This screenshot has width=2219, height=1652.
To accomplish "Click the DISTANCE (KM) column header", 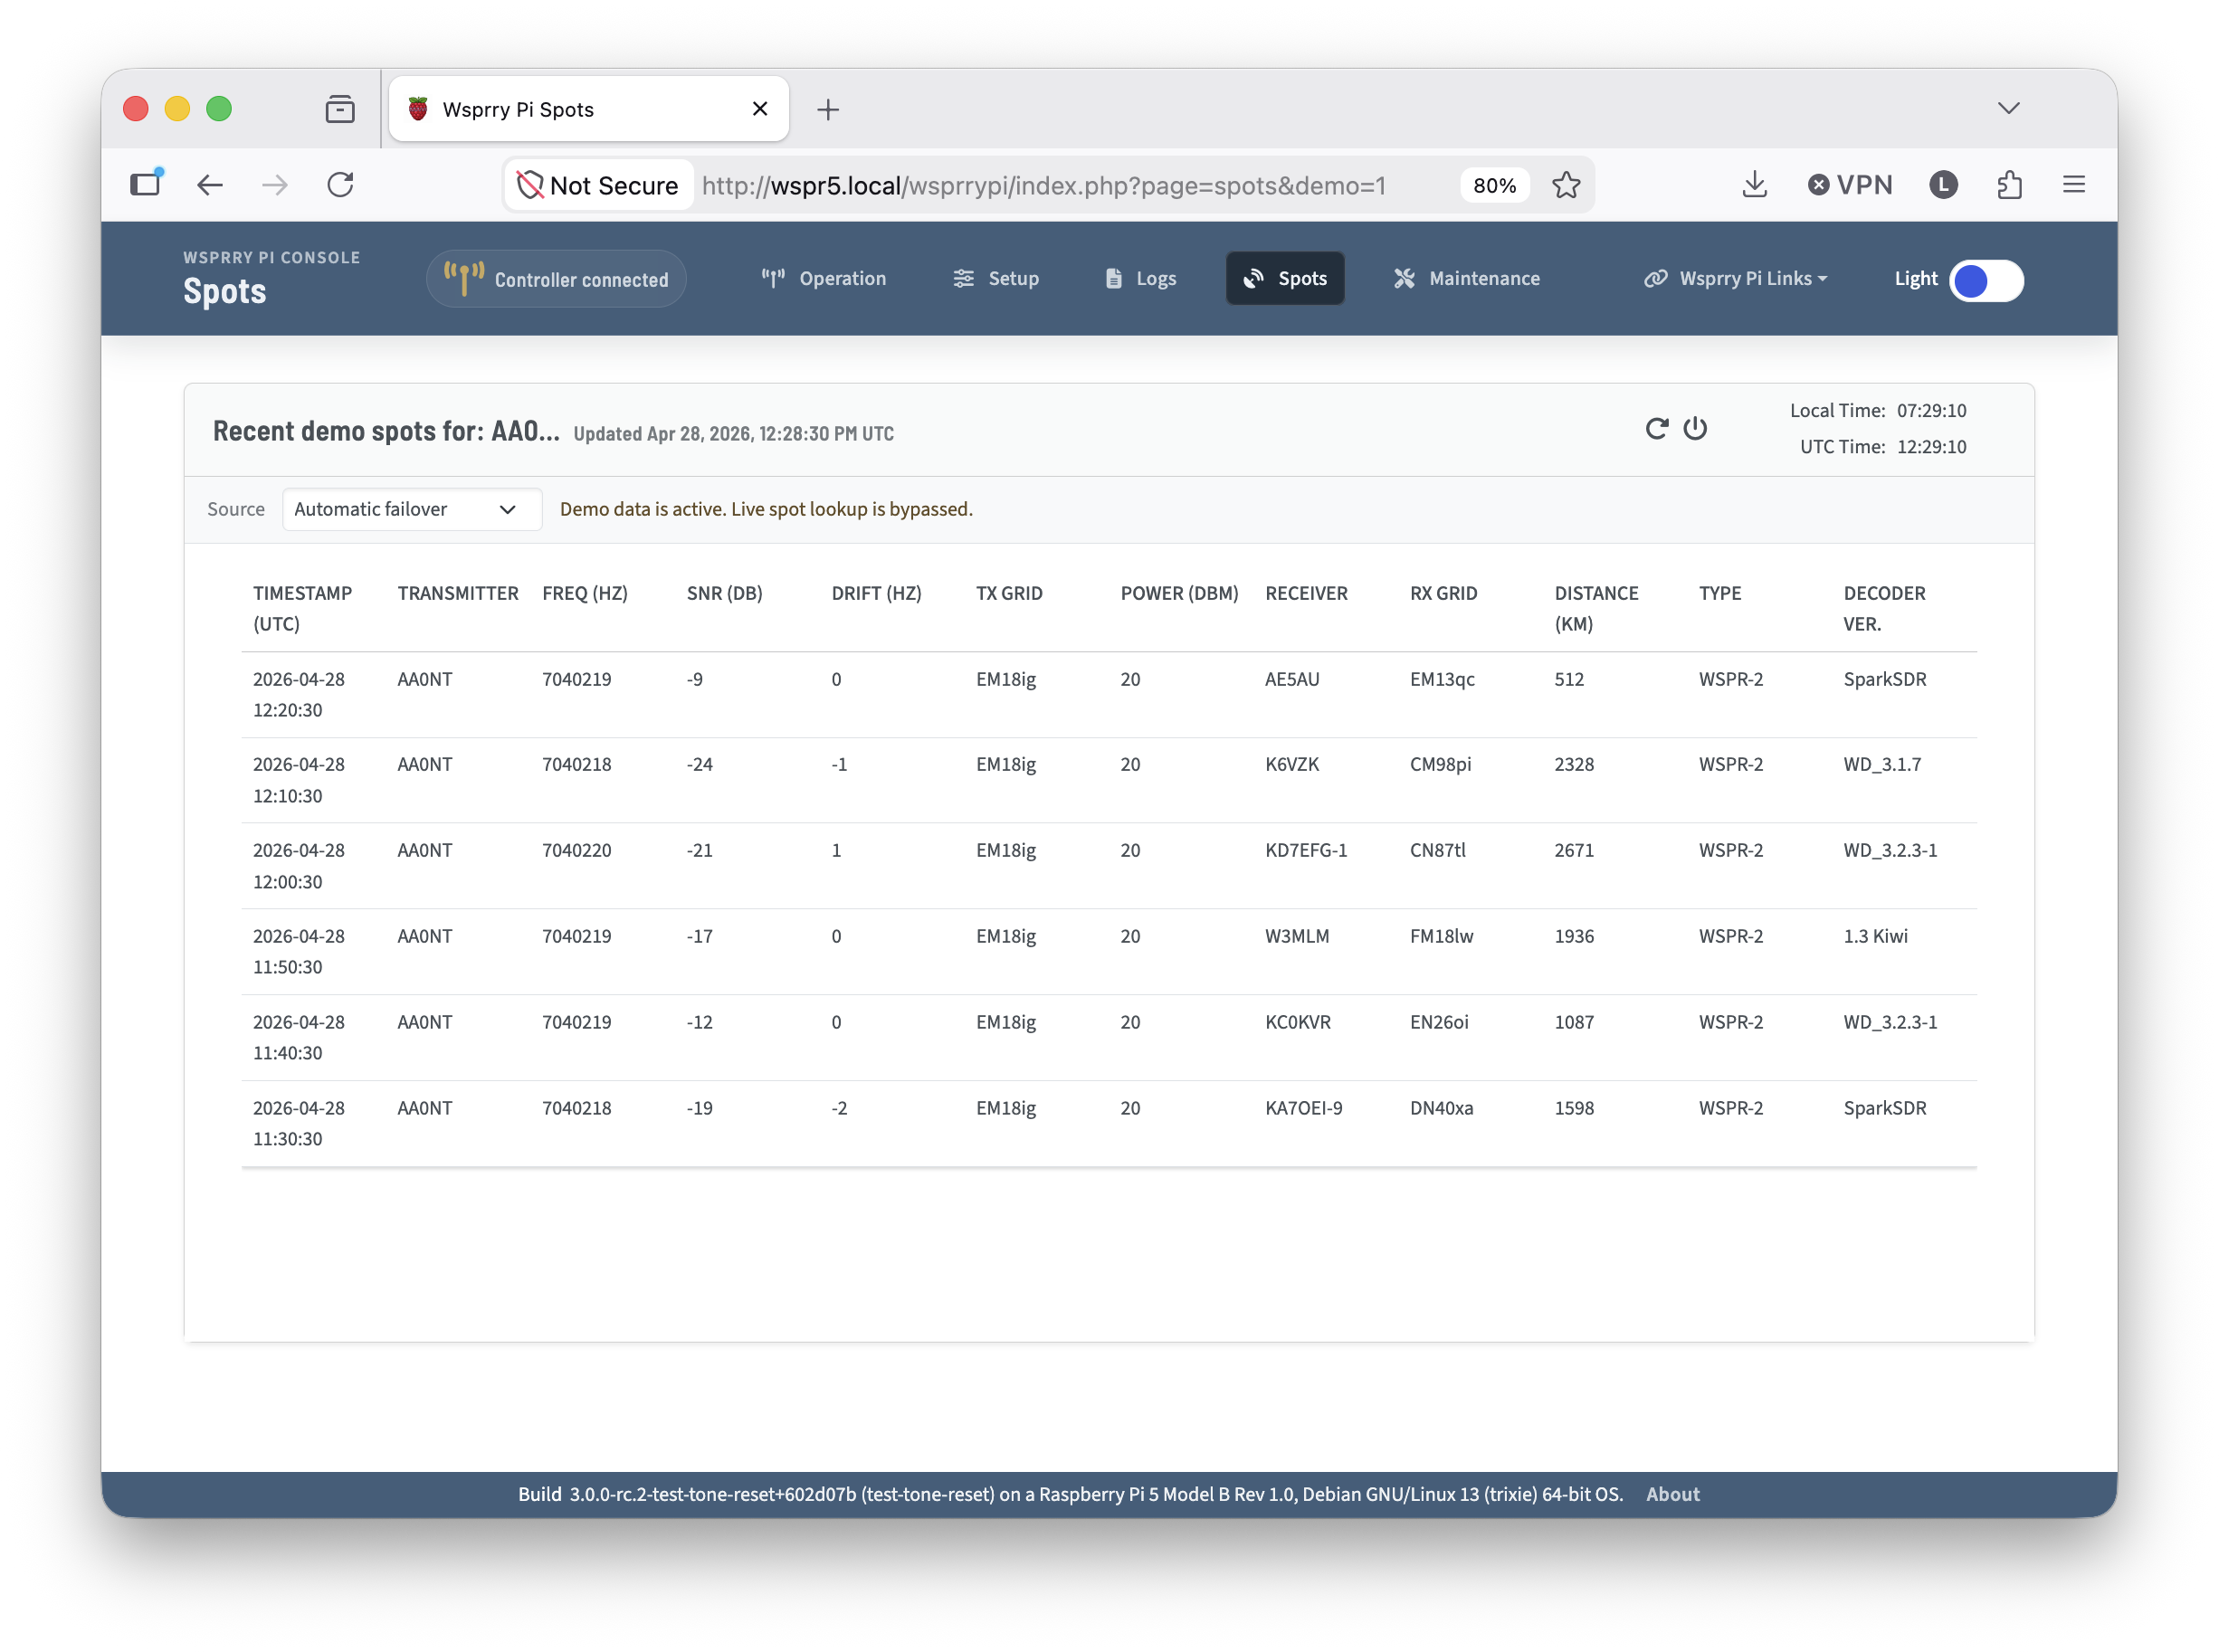I will point(1596,608).
